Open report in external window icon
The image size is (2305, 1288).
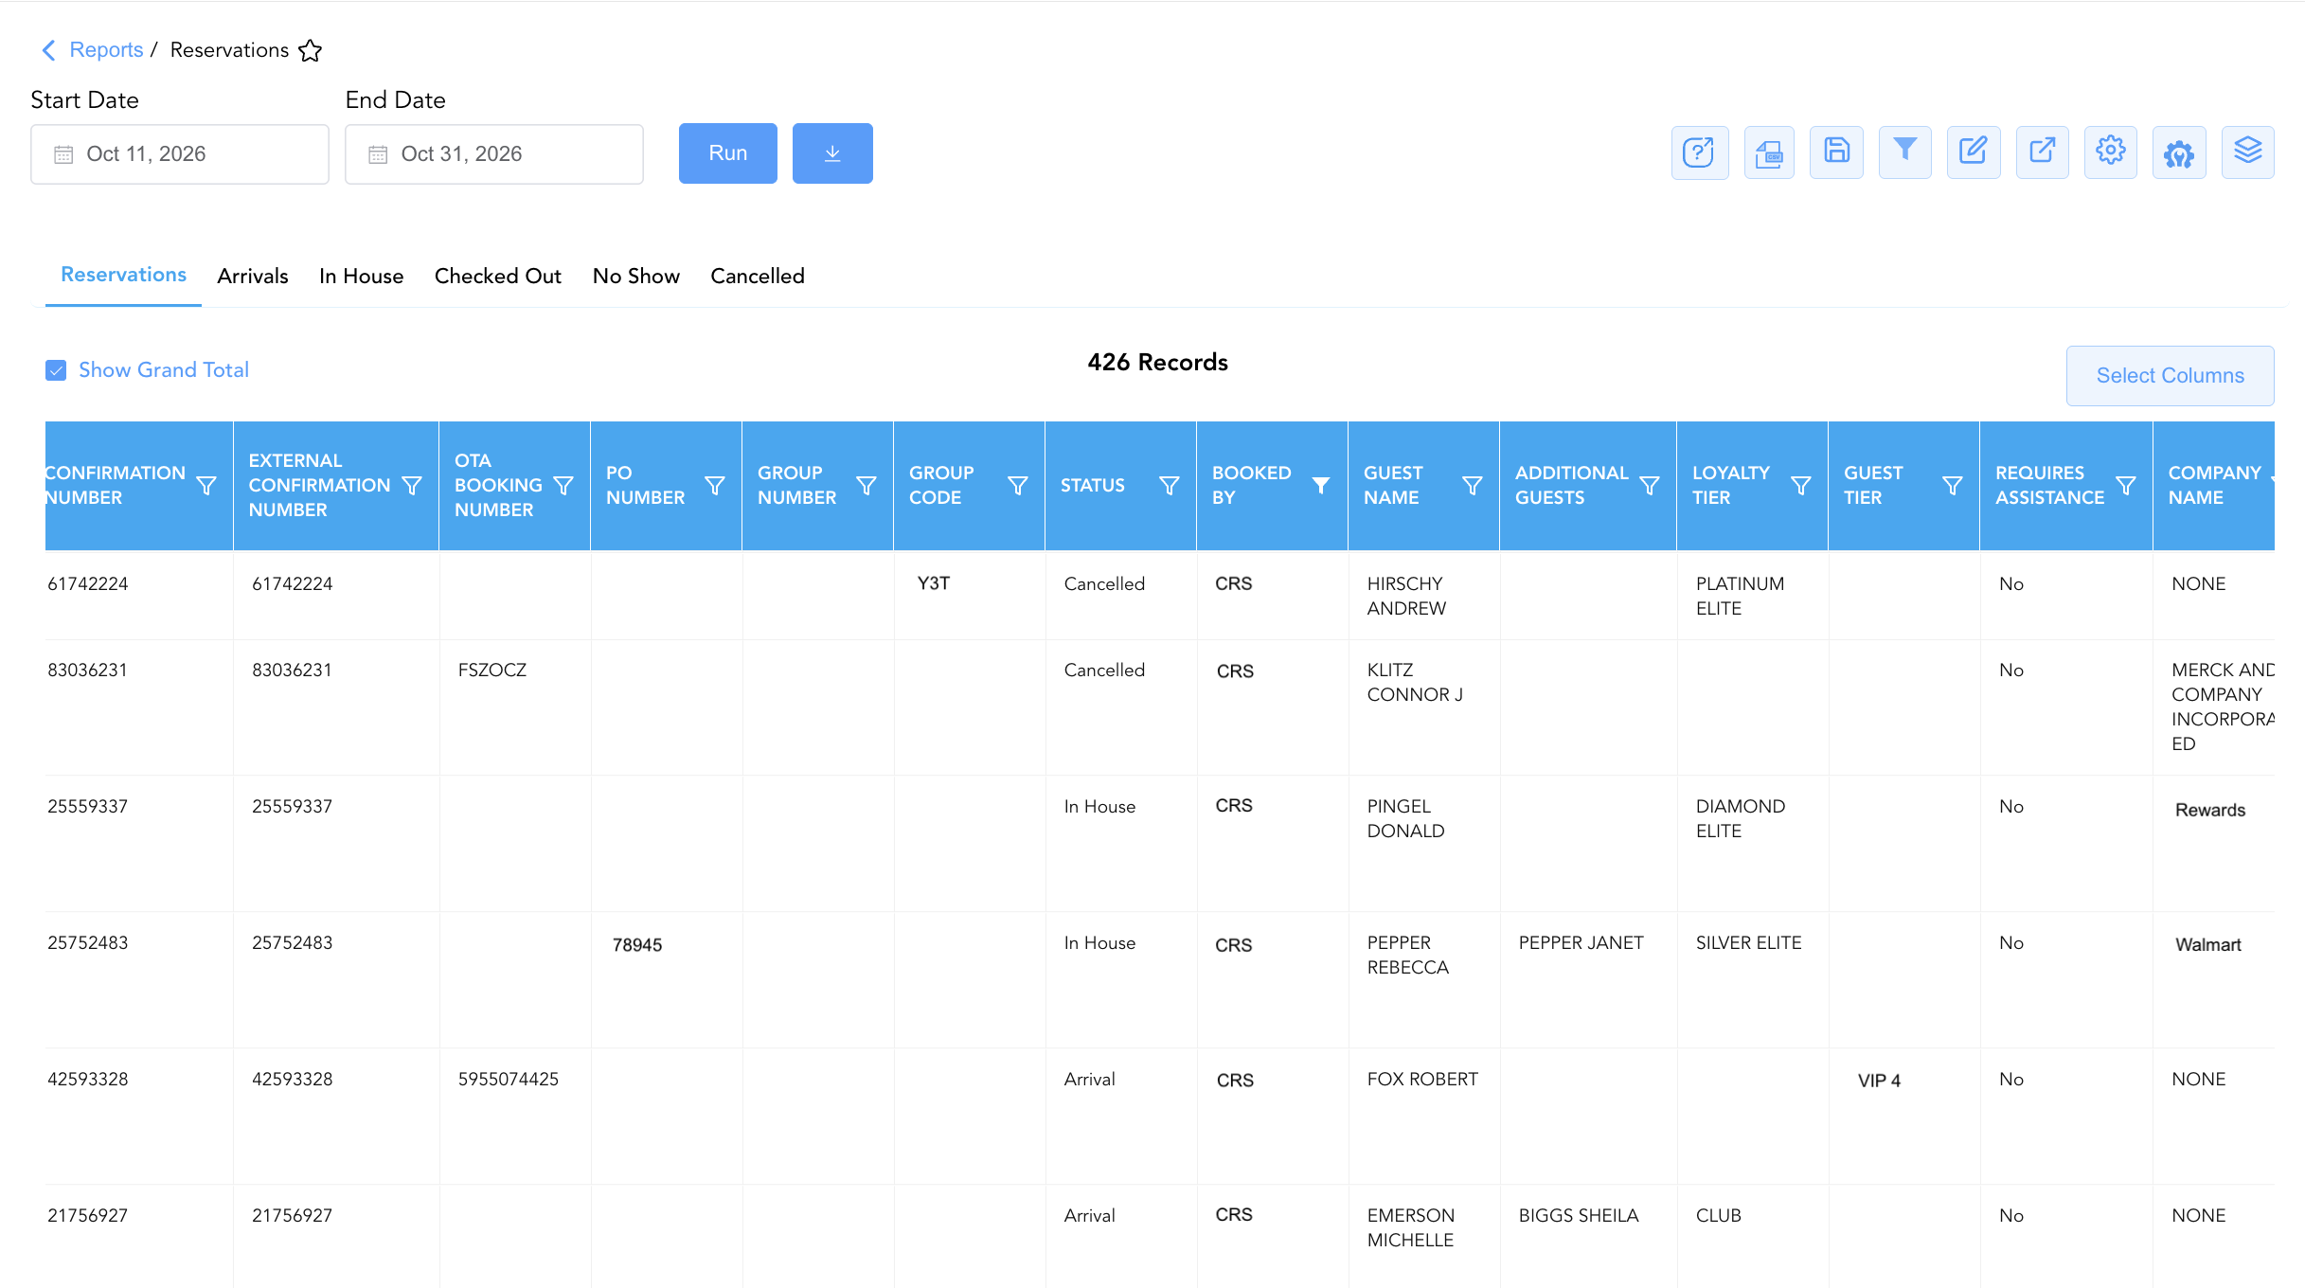click(x=2043, y=152)
